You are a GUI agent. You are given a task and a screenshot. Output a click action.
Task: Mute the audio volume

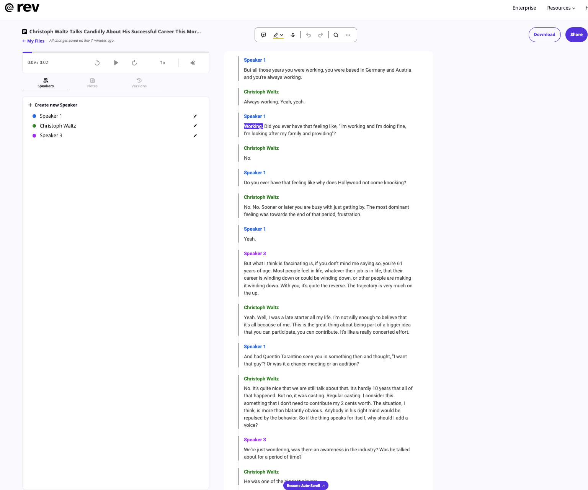193,62
